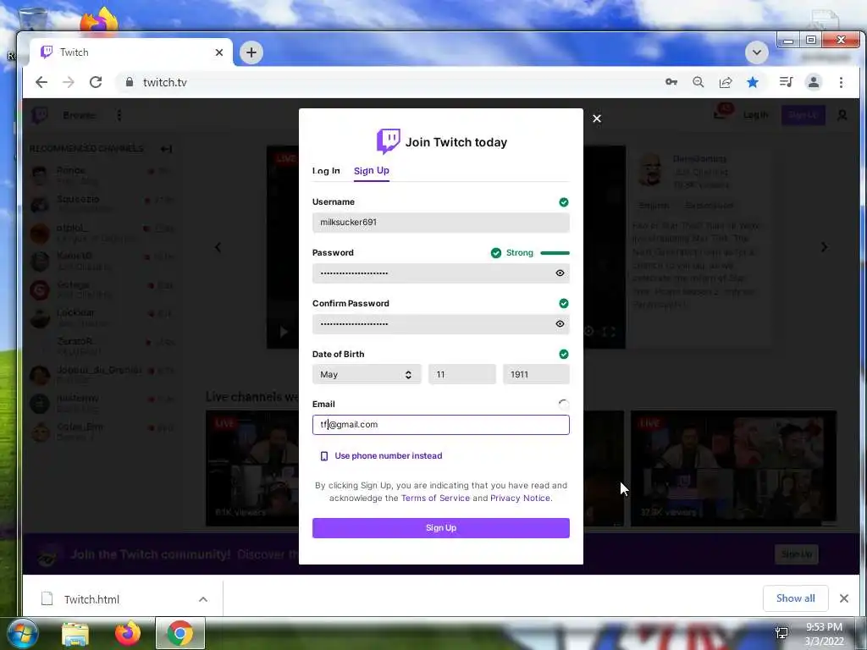Click the Username input field

440,223
